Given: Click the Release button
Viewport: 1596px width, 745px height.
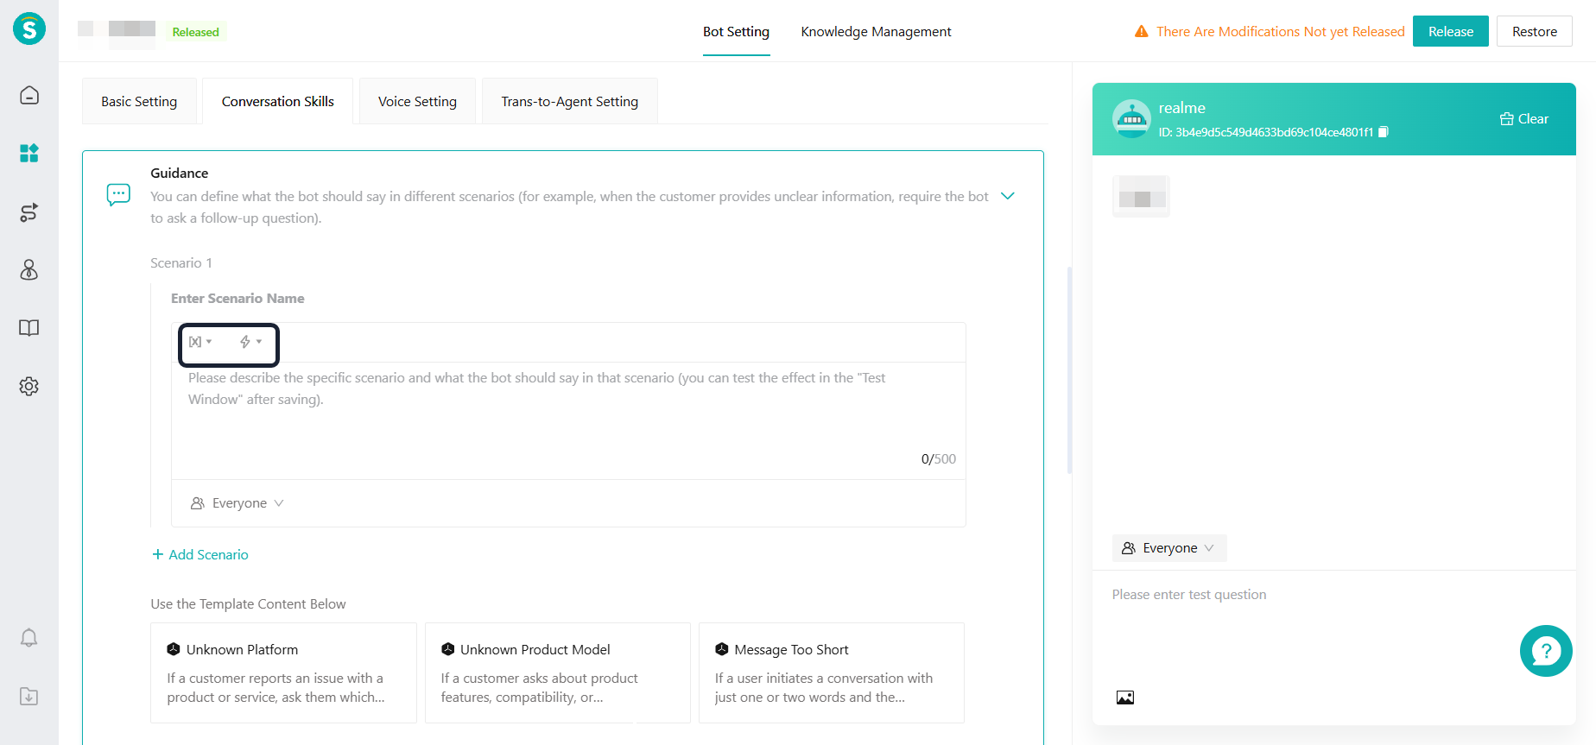Looking at the screenshot, I should [x=1450, y=32].
